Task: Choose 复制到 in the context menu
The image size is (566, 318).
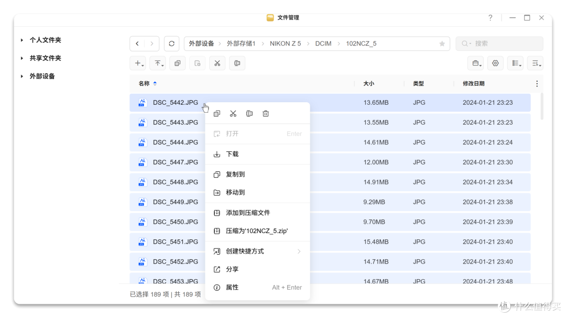Action: pos(258,174)
